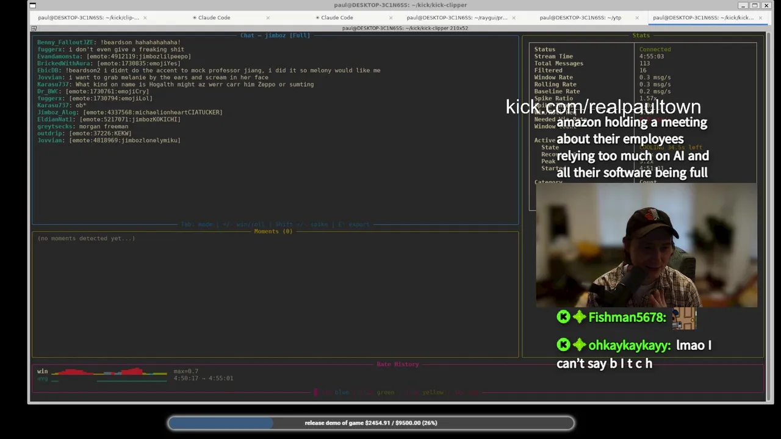Screen dimensions: 781x439
Task: Click the terminal split icon below tabs
Action: 34,28
